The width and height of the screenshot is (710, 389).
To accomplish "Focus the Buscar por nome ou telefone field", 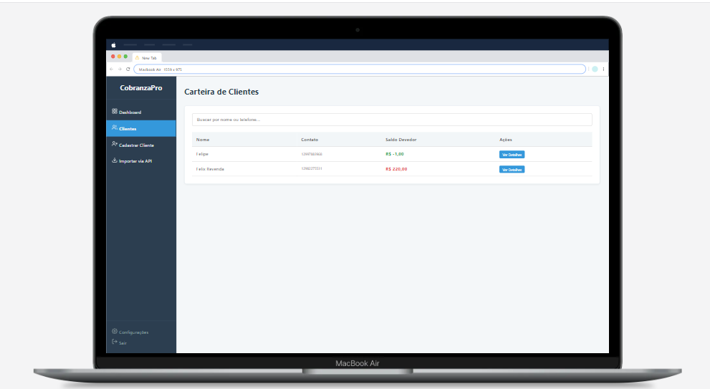I will click(391, 120).
